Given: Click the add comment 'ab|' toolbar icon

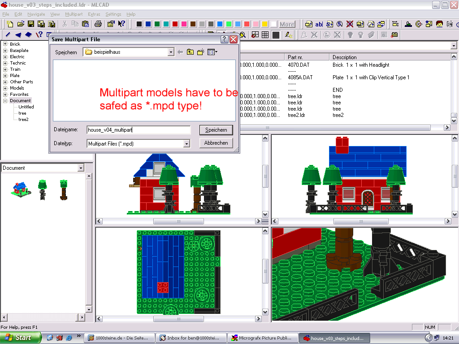Looking at the screenshot, I should click(x=319, y=24).
